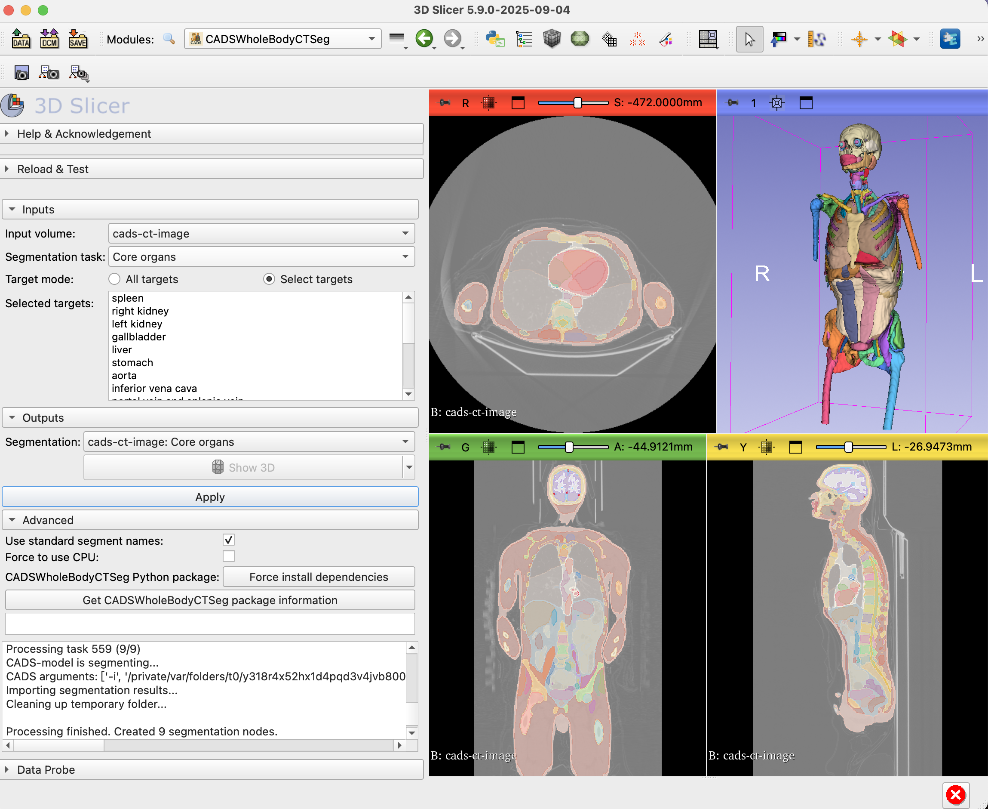Image resolution: width=988 pixels, height=809 pixels.
Task: Click the screenshot capture icon
Action: (21, 73)
